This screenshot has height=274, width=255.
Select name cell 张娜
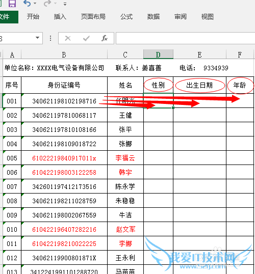(x=125, y=144)
